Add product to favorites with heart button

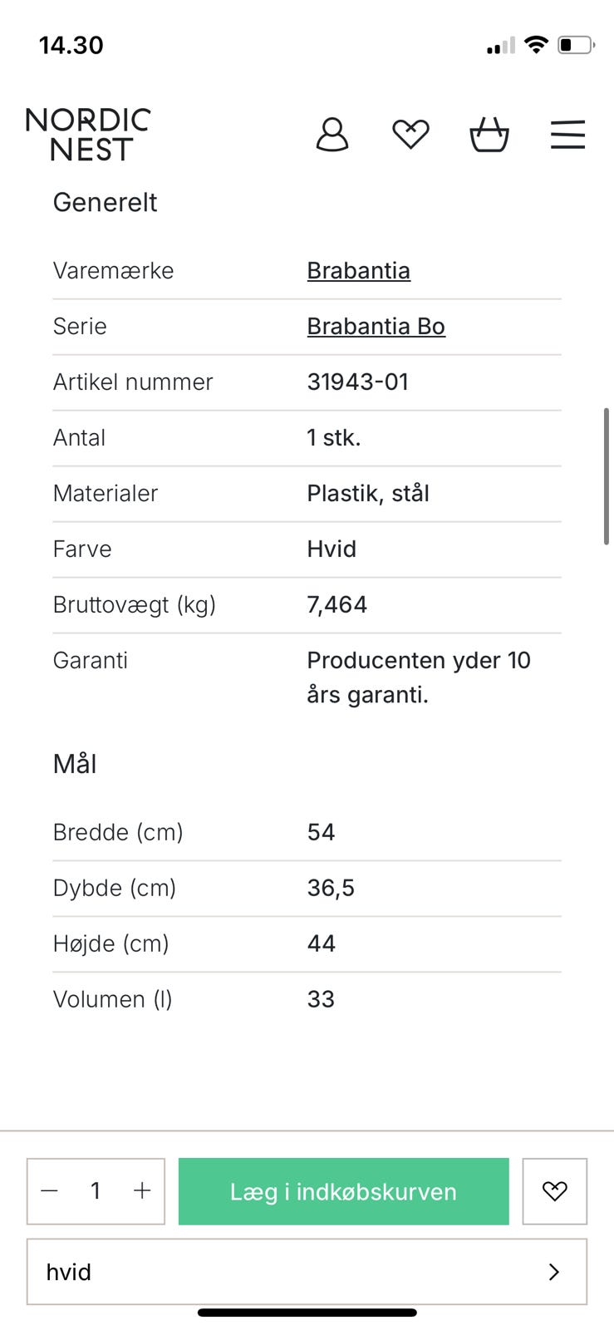point(554,1191)
